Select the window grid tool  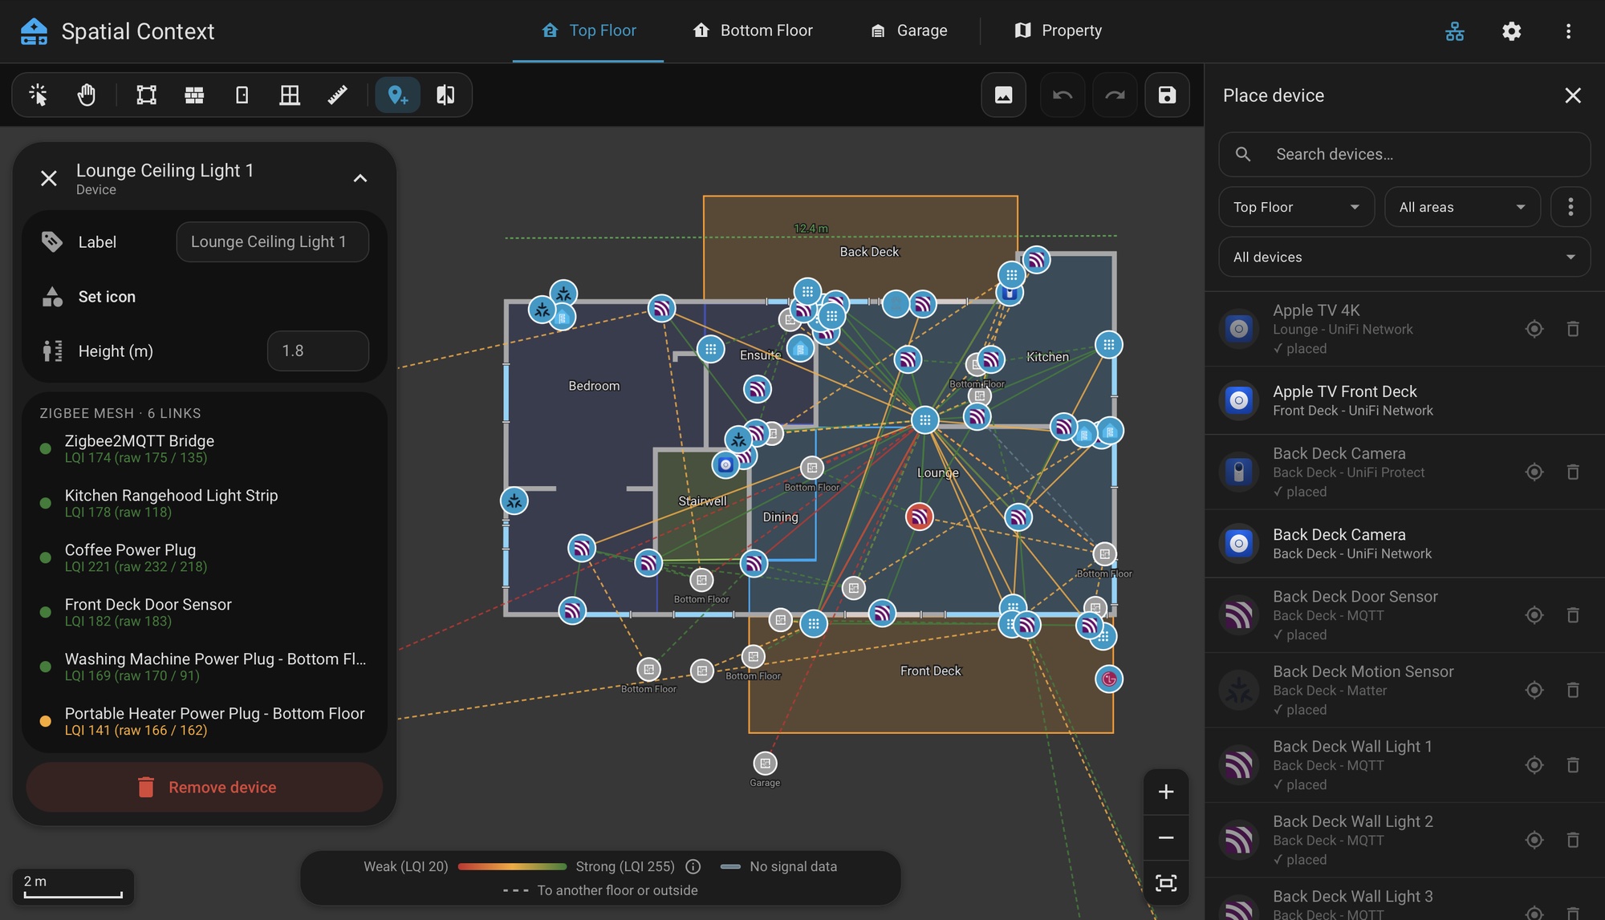click(290, 95)
